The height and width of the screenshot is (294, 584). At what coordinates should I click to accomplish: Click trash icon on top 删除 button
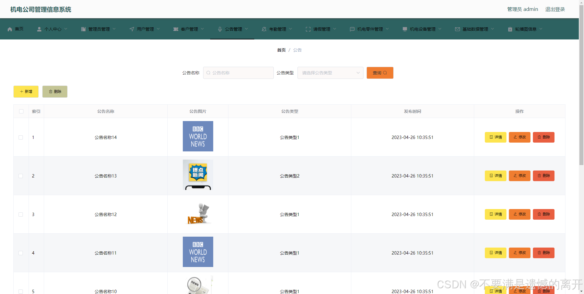(51, 92)
